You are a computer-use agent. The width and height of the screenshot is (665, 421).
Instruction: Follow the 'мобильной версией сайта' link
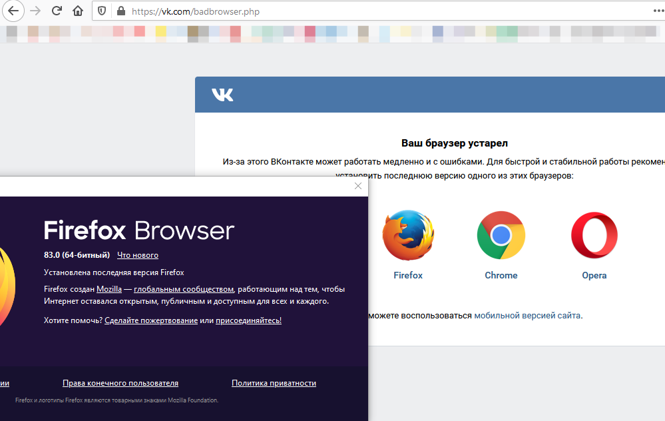pos(527,315)
